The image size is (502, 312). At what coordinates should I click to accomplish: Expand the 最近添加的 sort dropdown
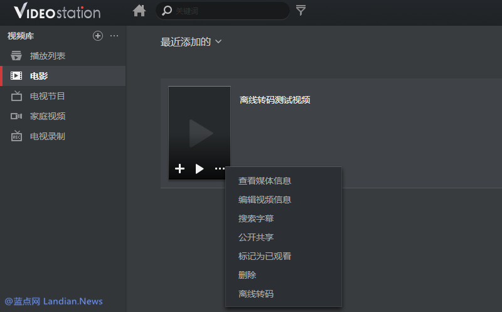click(x=191, y=42)
